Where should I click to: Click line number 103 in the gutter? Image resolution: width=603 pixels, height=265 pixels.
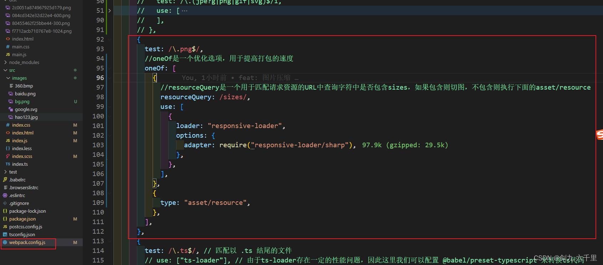[x=98, y=145]
